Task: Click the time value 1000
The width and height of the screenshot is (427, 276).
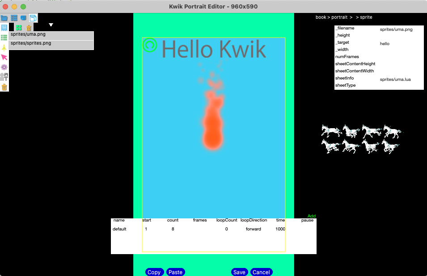Action: coord(280,229)
